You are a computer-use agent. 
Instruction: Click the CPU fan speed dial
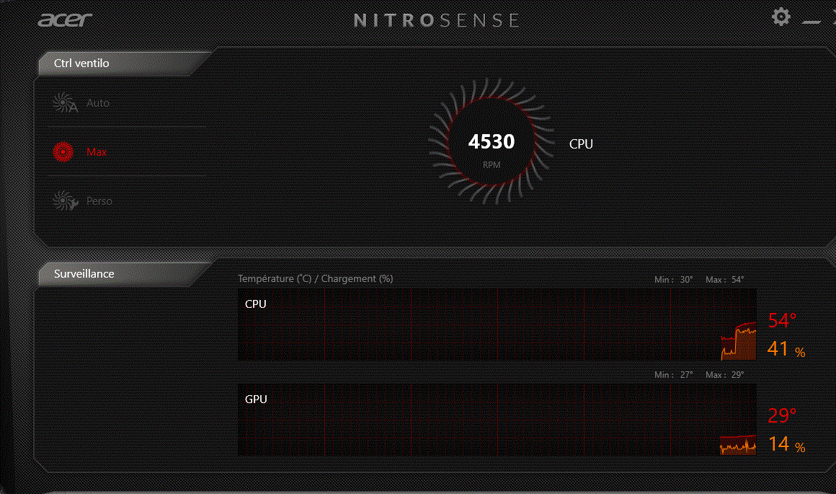491,142
